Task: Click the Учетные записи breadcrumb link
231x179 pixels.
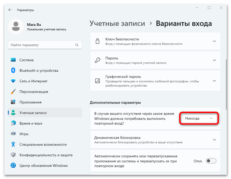Action: 117,23
